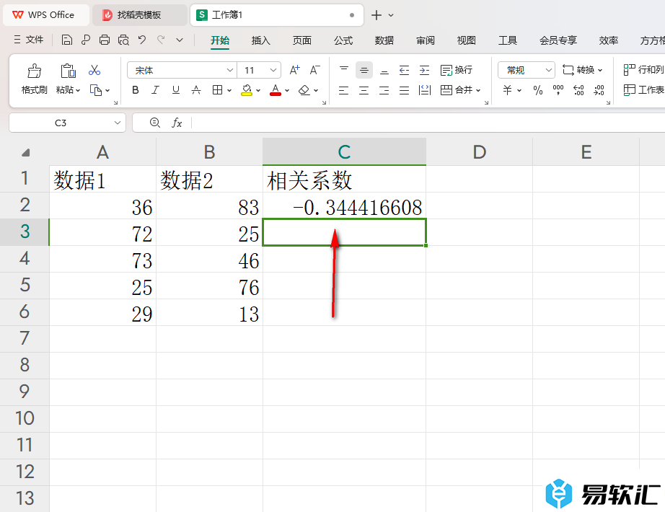Toggle bottom vertical alignment
665x512 pixels.
pyautogui.click(x=384, y=70)
